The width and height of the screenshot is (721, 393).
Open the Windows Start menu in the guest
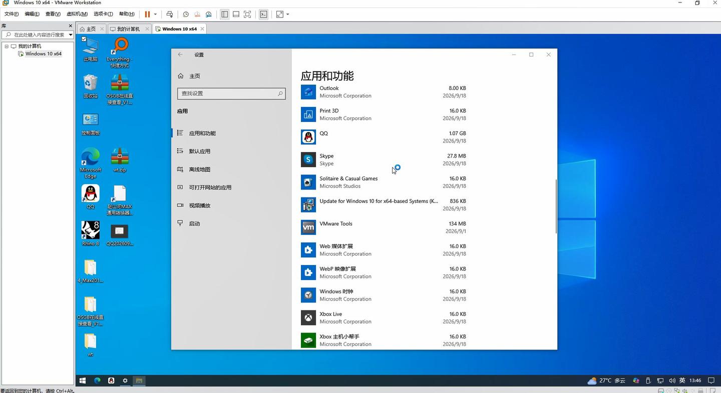pos(83,380)
